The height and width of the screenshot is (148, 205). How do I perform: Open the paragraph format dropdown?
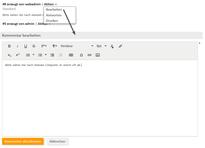tap(55, 46)
